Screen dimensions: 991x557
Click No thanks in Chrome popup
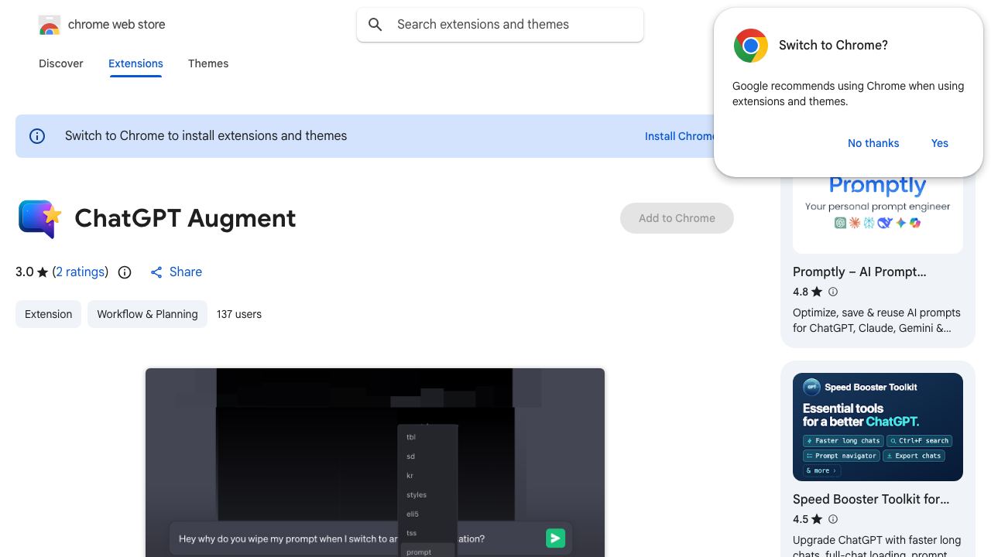pyautogui.click(x=873, y=143)
